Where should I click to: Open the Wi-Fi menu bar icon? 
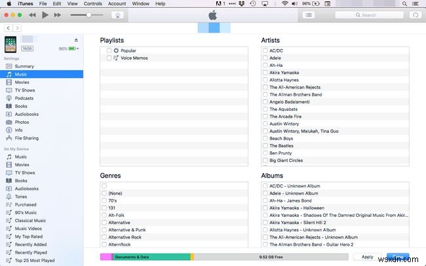coord(284,4)
